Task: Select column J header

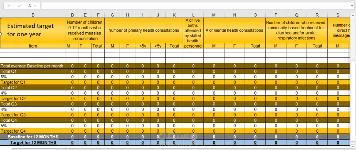Action: (158, 15)
